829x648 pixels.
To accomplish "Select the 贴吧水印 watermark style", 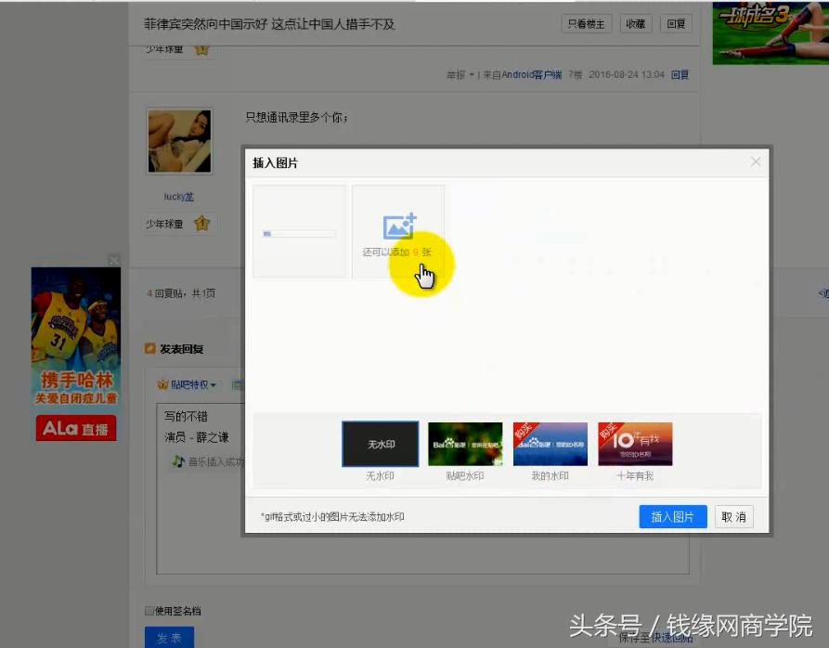I will [465, 443].
